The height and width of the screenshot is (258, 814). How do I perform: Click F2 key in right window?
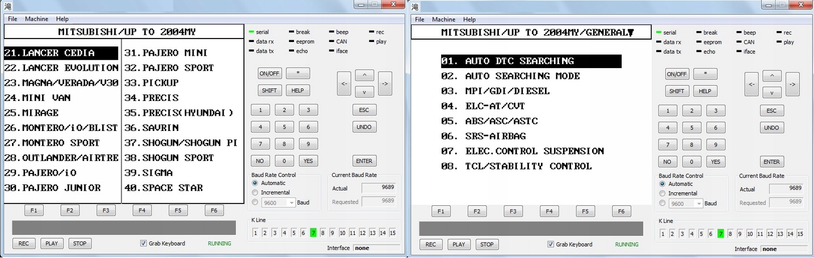tap(477, 212)
